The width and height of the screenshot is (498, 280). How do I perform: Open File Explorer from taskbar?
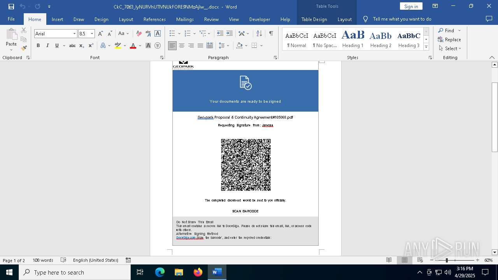pyautogui.click(x=179, y=272)
